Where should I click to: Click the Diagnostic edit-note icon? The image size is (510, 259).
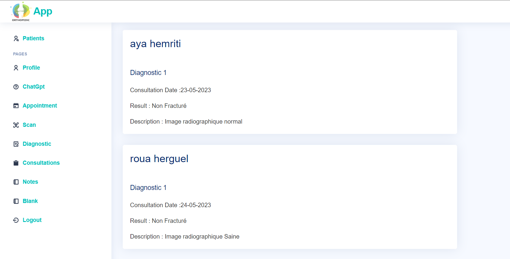click(x=16, y=144)
